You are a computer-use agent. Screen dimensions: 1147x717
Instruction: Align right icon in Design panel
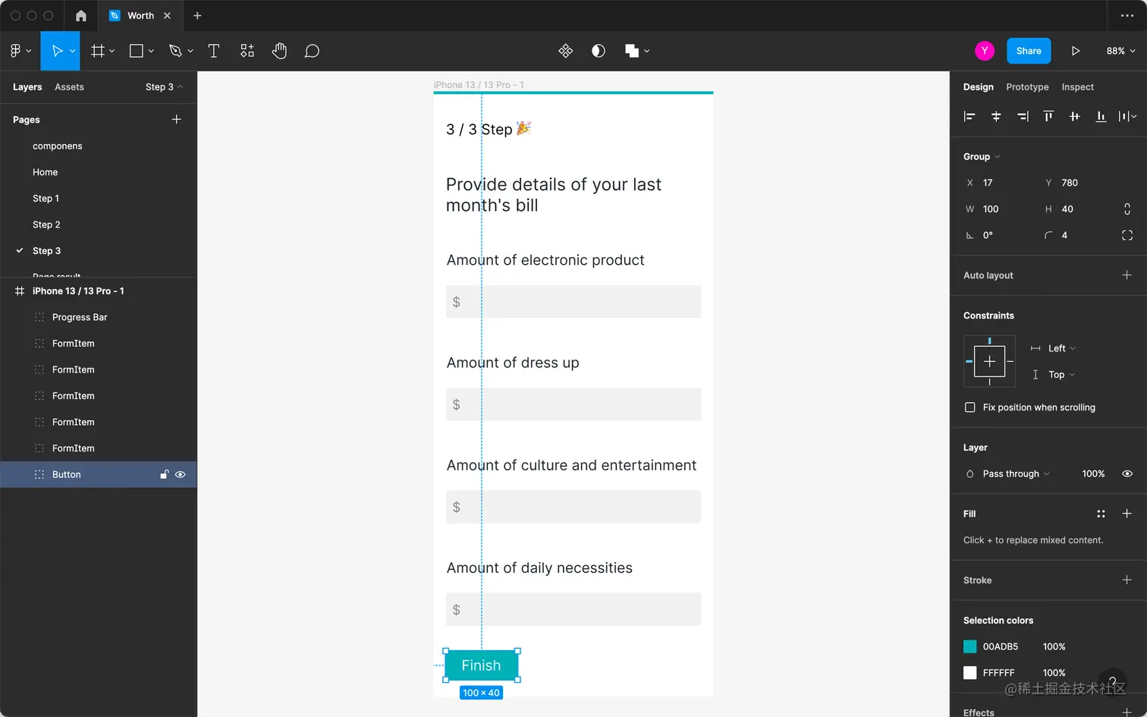click(1023, 116)
